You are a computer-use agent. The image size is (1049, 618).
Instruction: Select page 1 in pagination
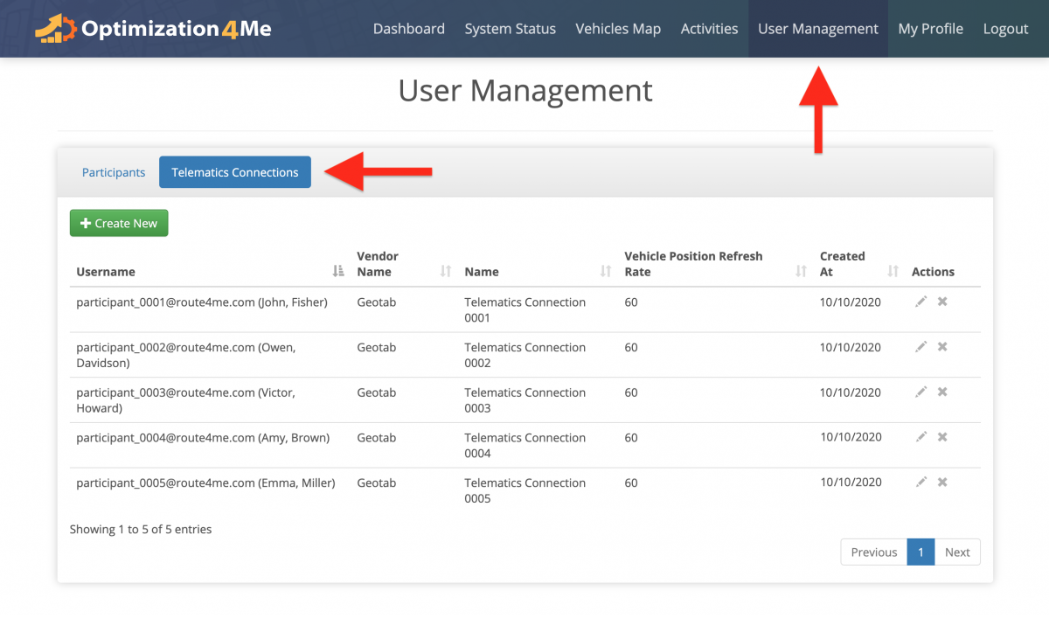pos(920,552)
